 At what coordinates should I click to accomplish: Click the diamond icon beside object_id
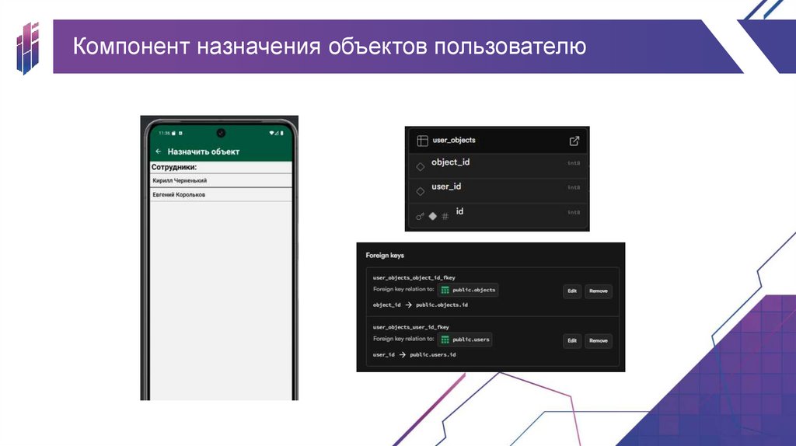pos(421,166)
